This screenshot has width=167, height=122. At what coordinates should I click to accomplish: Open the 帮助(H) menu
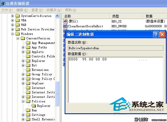[x=71, y=10]
